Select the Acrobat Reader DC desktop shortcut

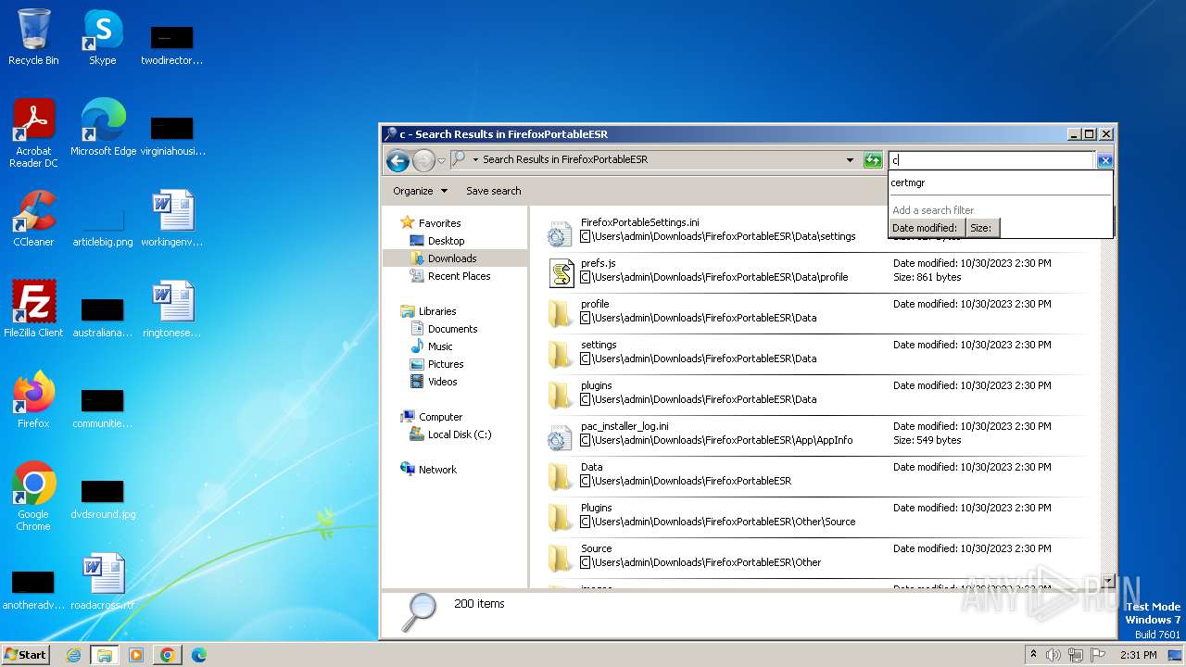[33, 132]
